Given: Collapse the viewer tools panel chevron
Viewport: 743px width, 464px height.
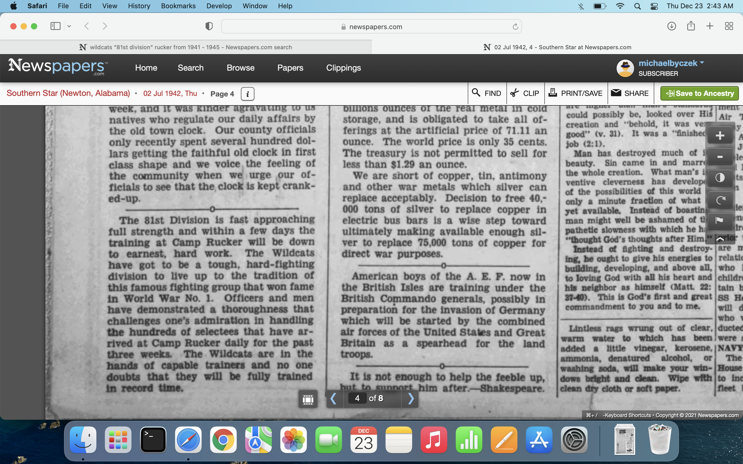Looking at the screenshot, I should pyautogui.click(x=720, y=239).
